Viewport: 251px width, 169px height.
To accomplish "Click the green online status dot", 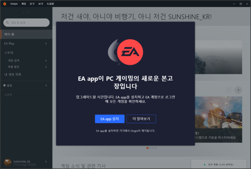I will (x=205, y=165).
